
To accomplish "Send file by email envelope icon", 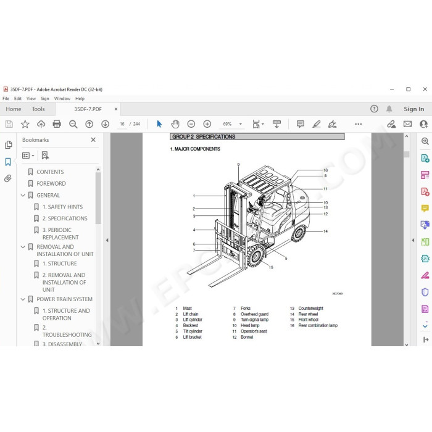I will pos(407,124).
